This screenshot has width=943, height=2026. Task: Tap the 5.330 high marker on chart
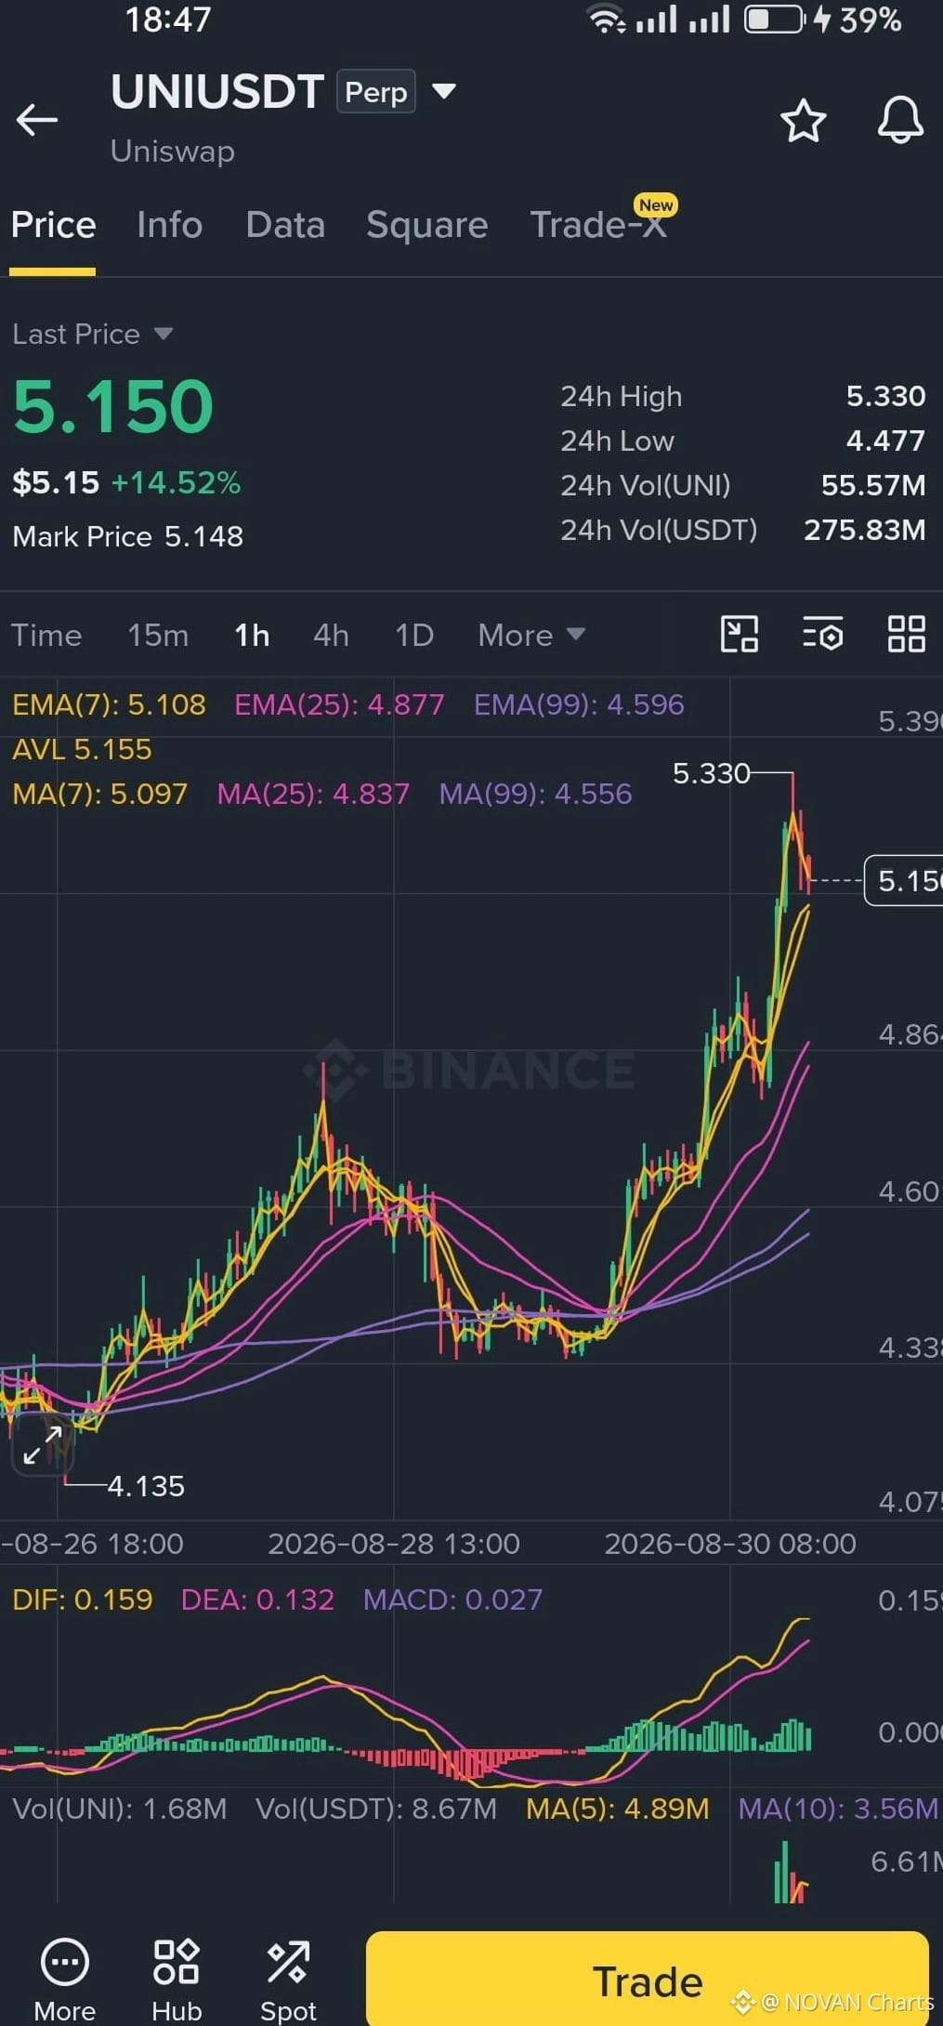tap(711, 773)
